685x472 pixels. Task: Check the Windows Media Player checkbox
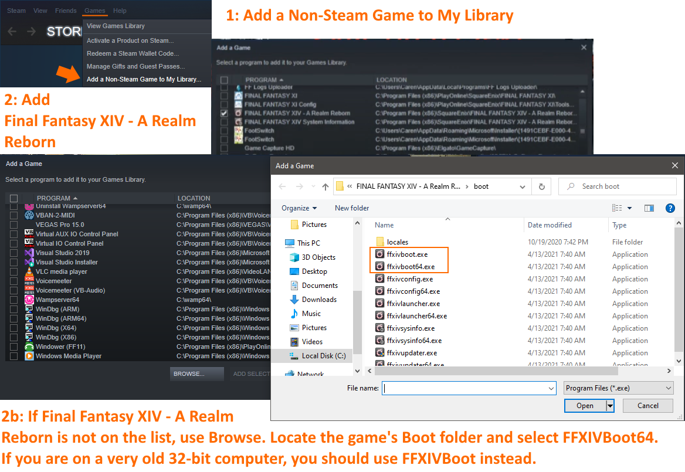click(14, 356)
